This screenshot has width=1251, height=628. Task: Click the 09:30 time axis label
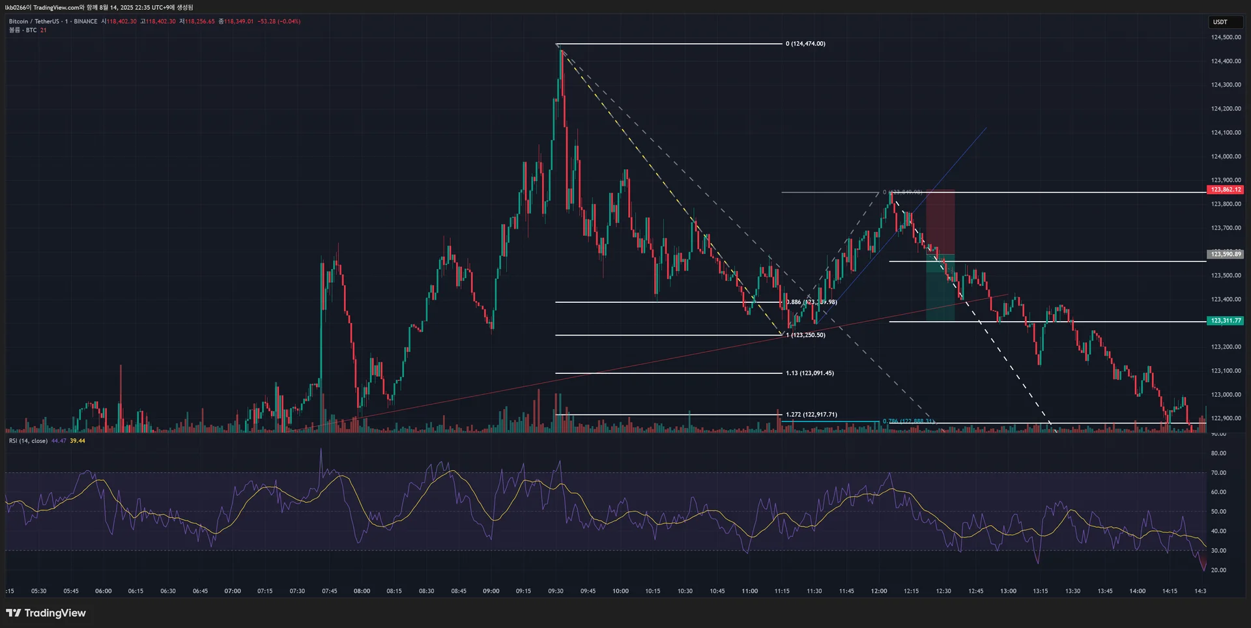pyautogui.click(x=556, y=592)
